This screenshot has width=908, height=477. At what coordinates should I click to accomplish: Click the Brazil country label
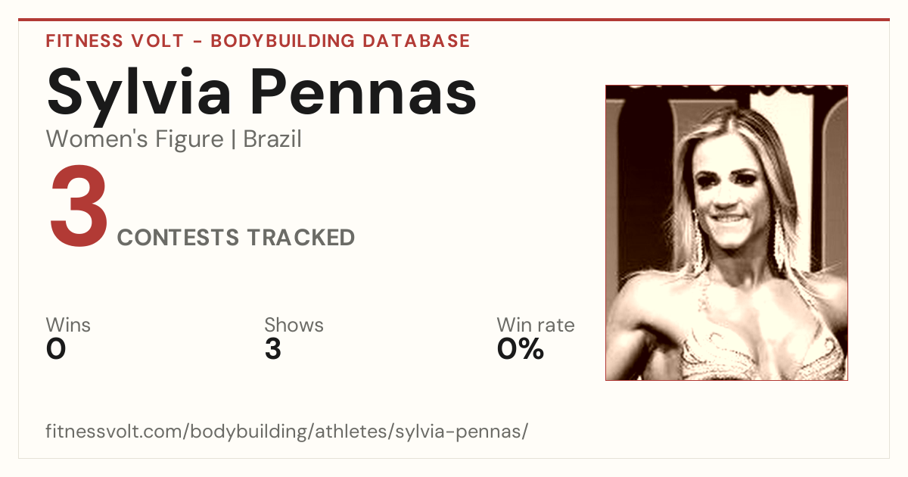click(x=272, y=139)
